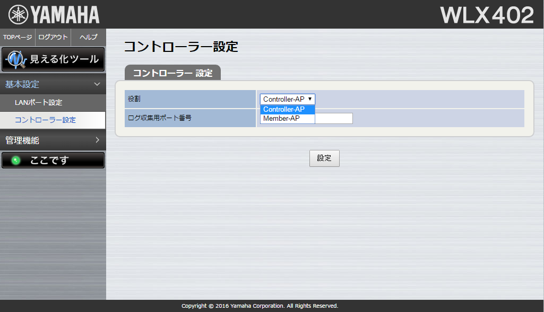This screenshot has width=544, height=312.
Task: Open the ヘルプ help page
Action: 88,37
